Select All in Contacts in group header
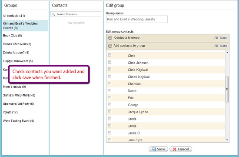Screen dimensions: 239x157 pyautogui.click(x=216, y=38)
